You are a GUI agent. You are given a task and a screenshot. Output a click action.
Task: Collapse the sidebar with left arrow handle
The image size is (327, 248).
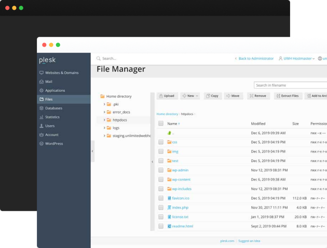click(92, 151)
